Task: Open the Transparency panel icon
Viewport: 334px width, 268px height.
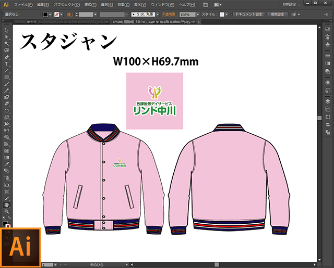Action: [328, 71]
